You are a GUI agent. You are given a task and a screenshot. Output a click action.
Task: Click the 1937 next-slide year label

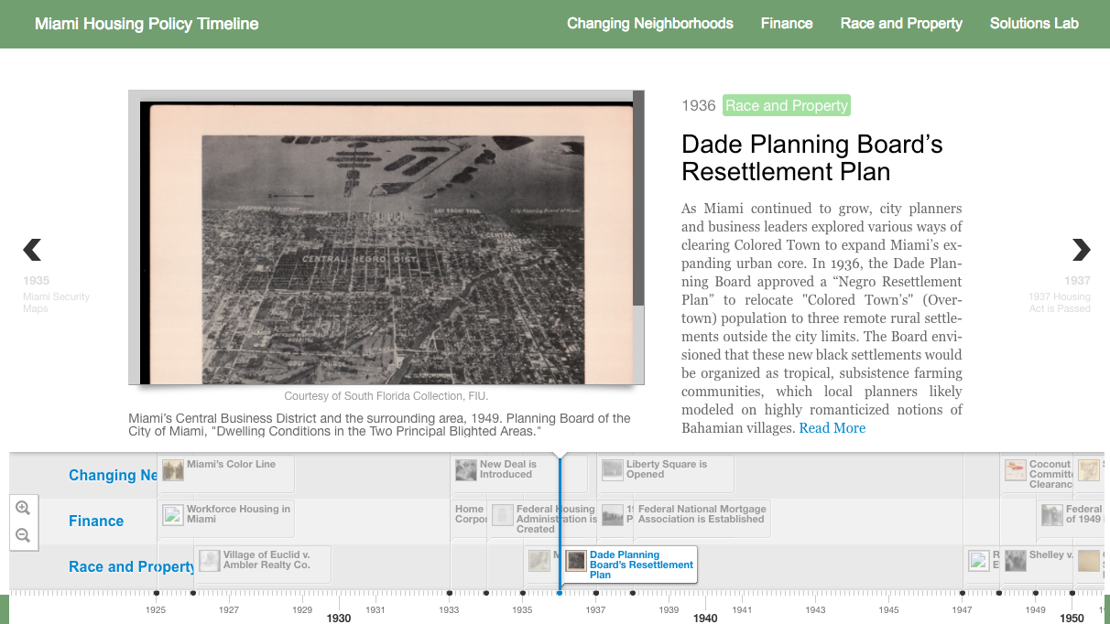[1077, 281]
